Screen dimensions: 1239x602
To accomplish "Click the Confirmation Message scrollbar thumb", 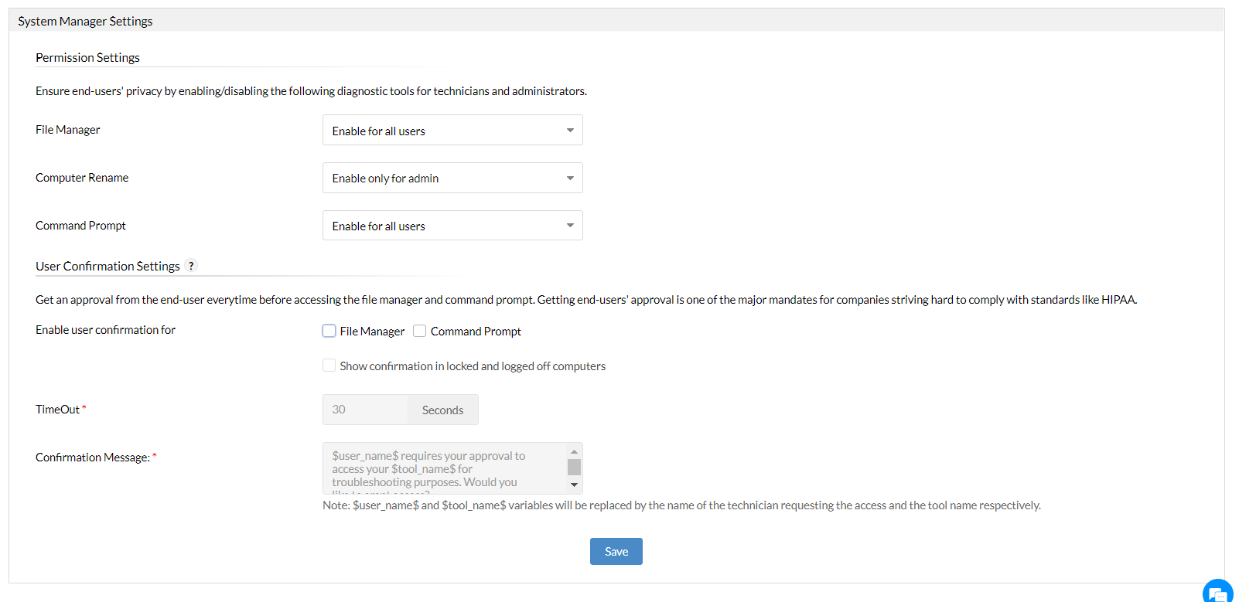I will click(574, 467).
